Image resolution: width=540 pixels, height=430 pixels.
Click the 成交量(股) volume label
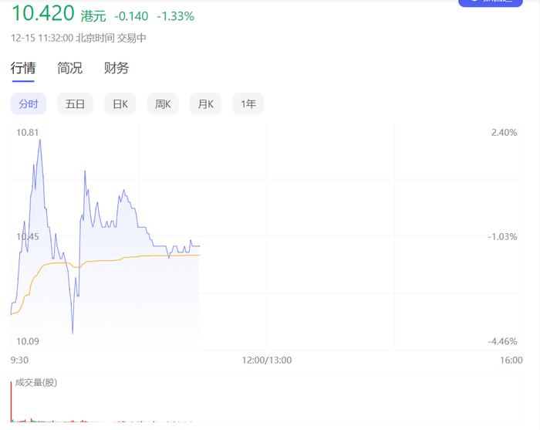click(36, 382)
